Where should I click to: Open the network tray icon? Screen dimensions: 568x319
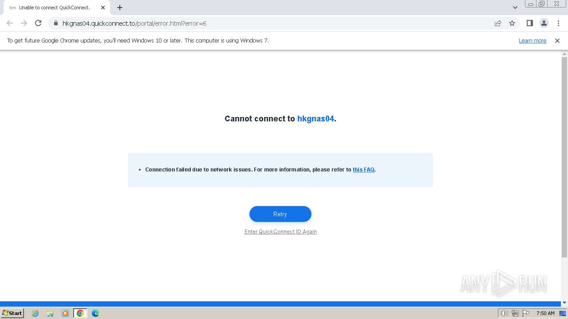click(515, 313)
